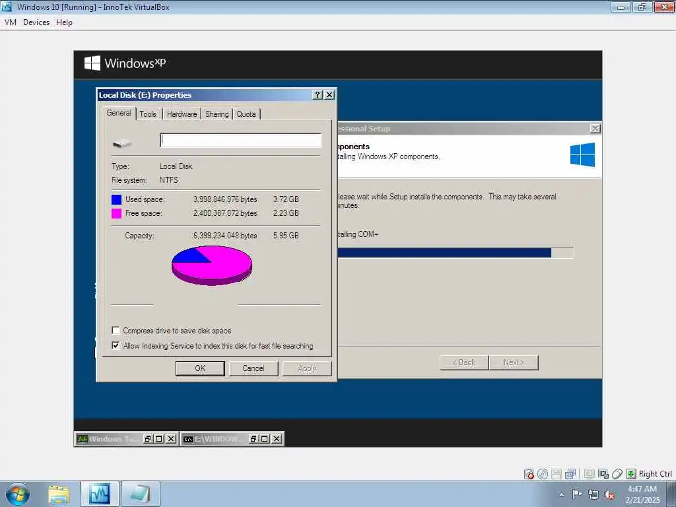Screen dimensions: 676x507
Task: Click the Windows XP banner logo
Action: [x=125, y=63]
